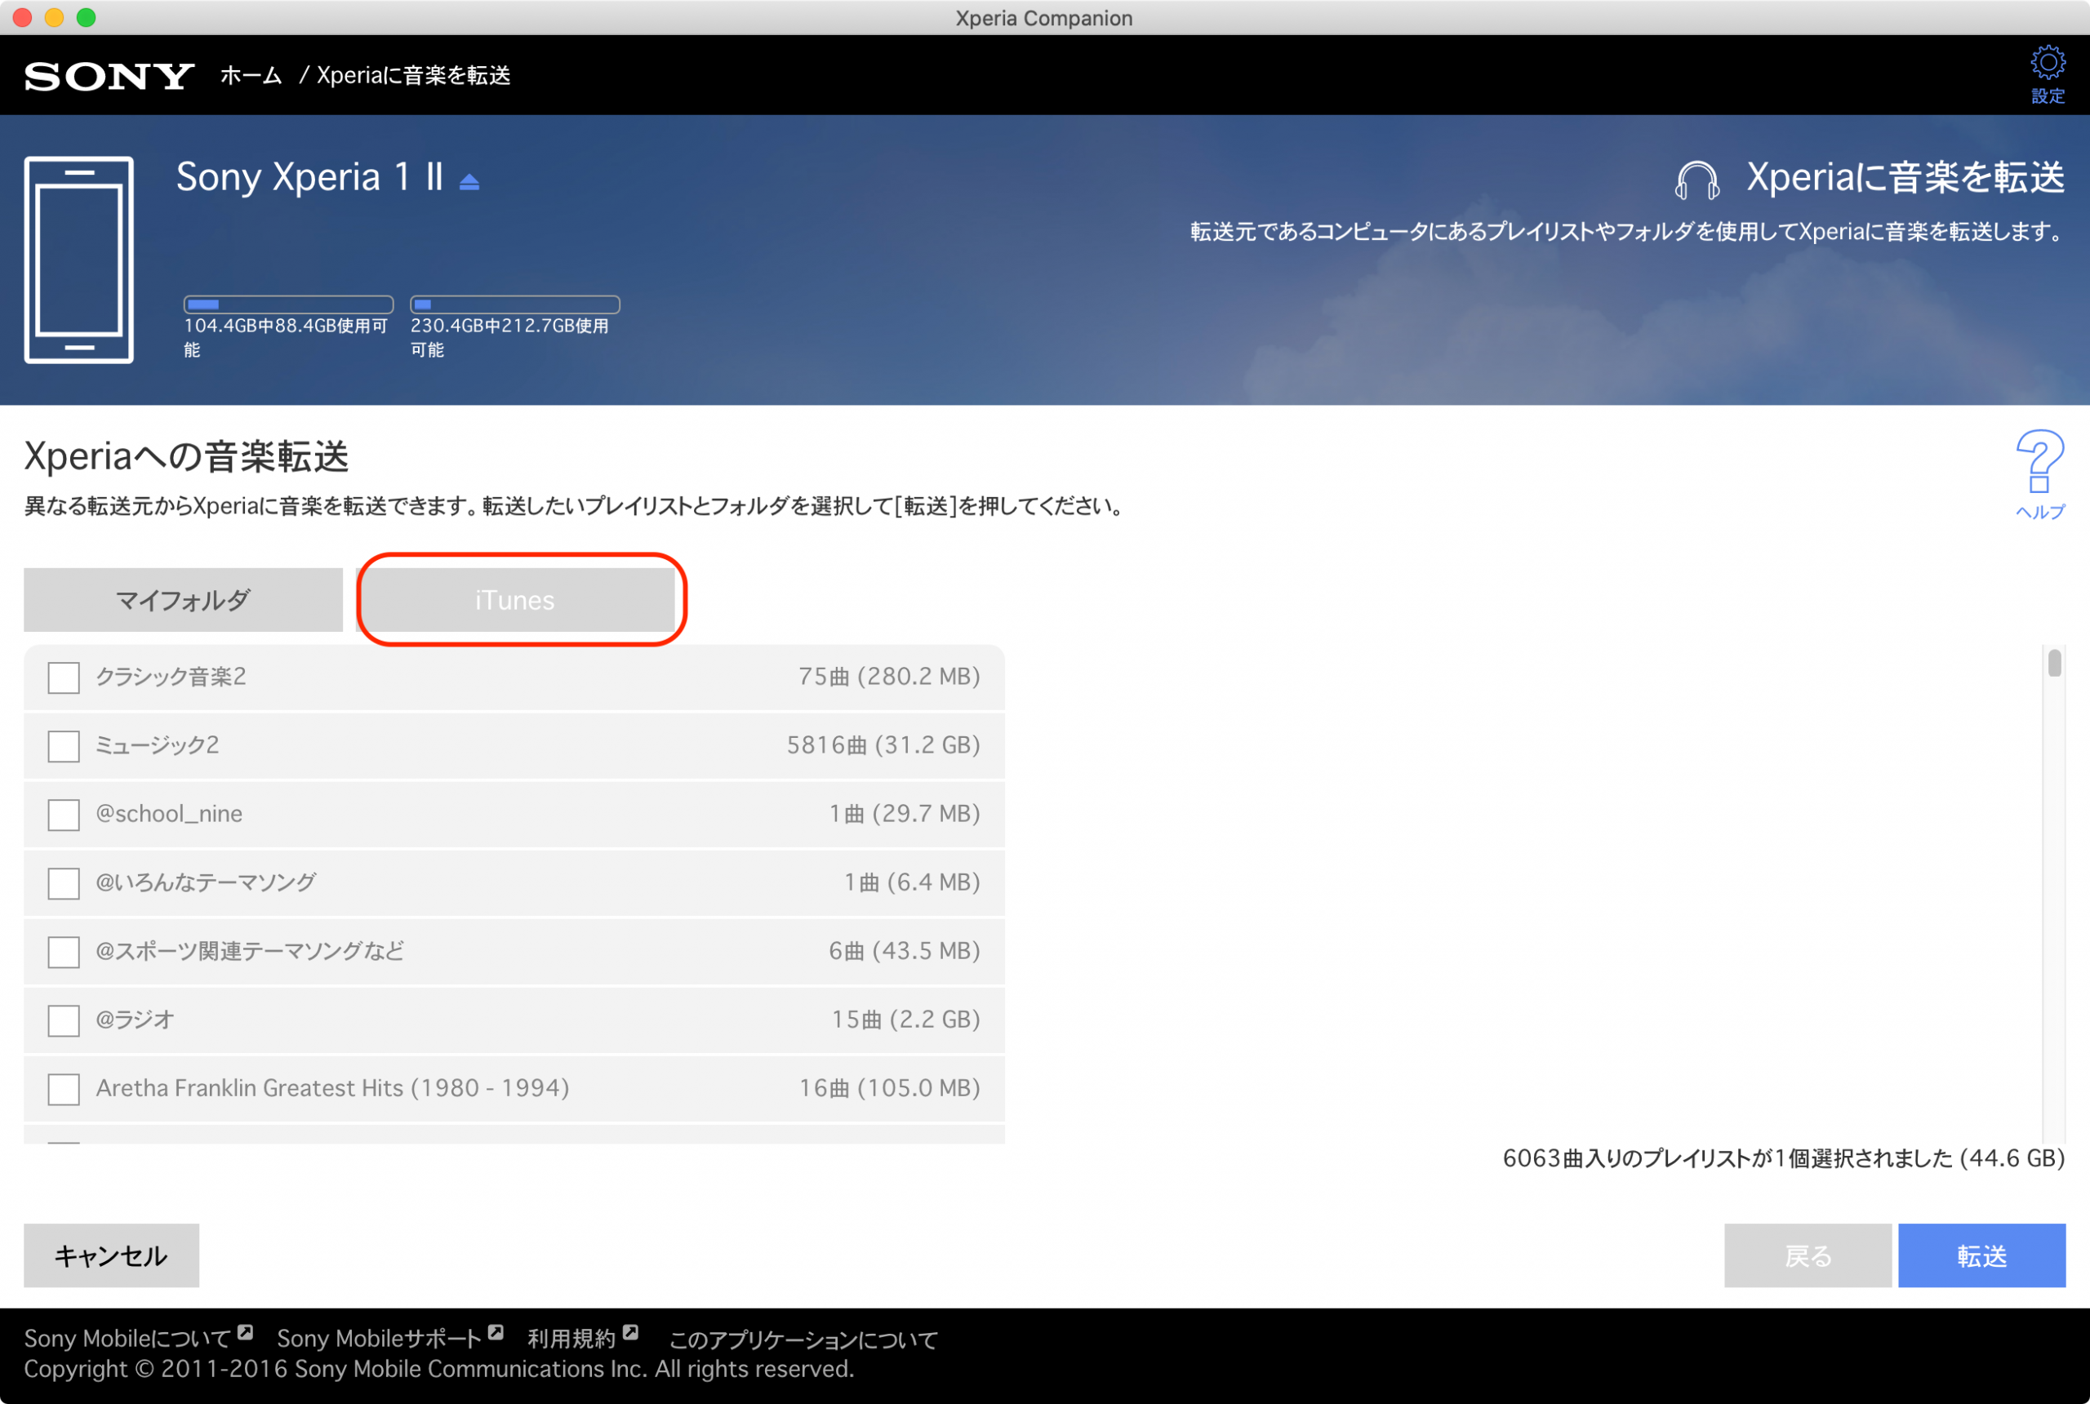Switch to the マイフォルダ tab

click(183, 599)
